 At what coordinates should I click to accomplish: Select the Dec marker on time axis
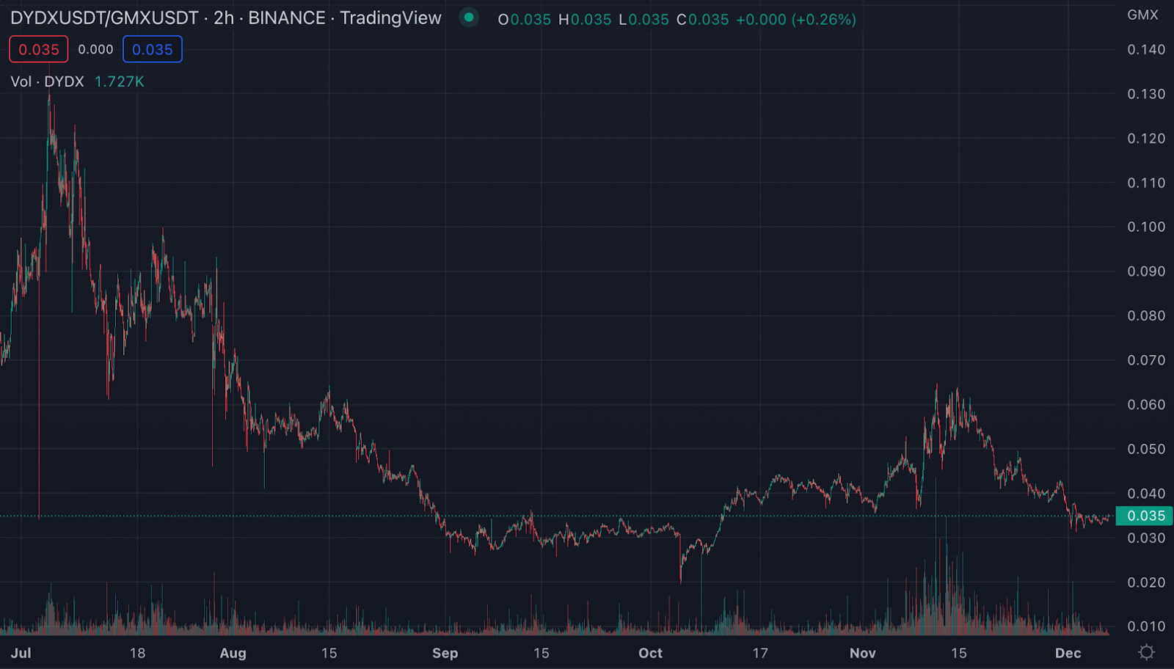1068,653
